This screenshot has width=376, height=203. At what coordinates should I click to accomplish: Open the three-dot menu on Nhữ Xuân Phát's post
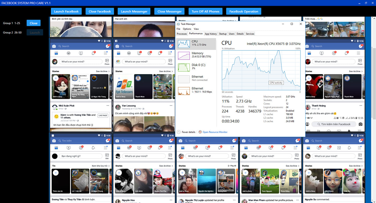click(x=108, y=105)
